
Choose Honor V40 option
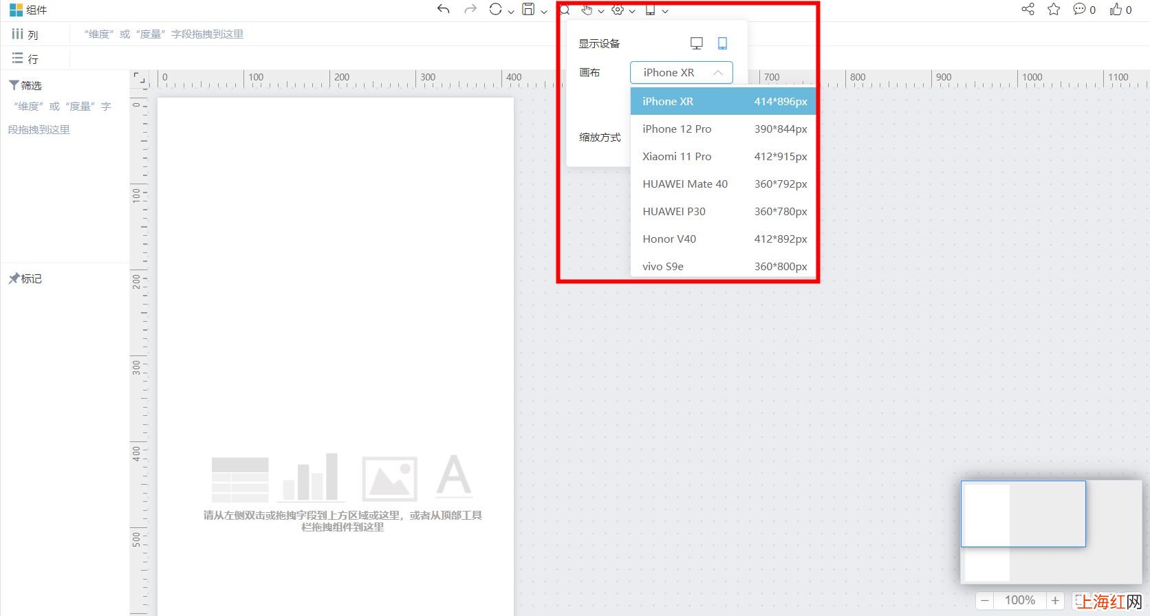[x=724, y=239]
